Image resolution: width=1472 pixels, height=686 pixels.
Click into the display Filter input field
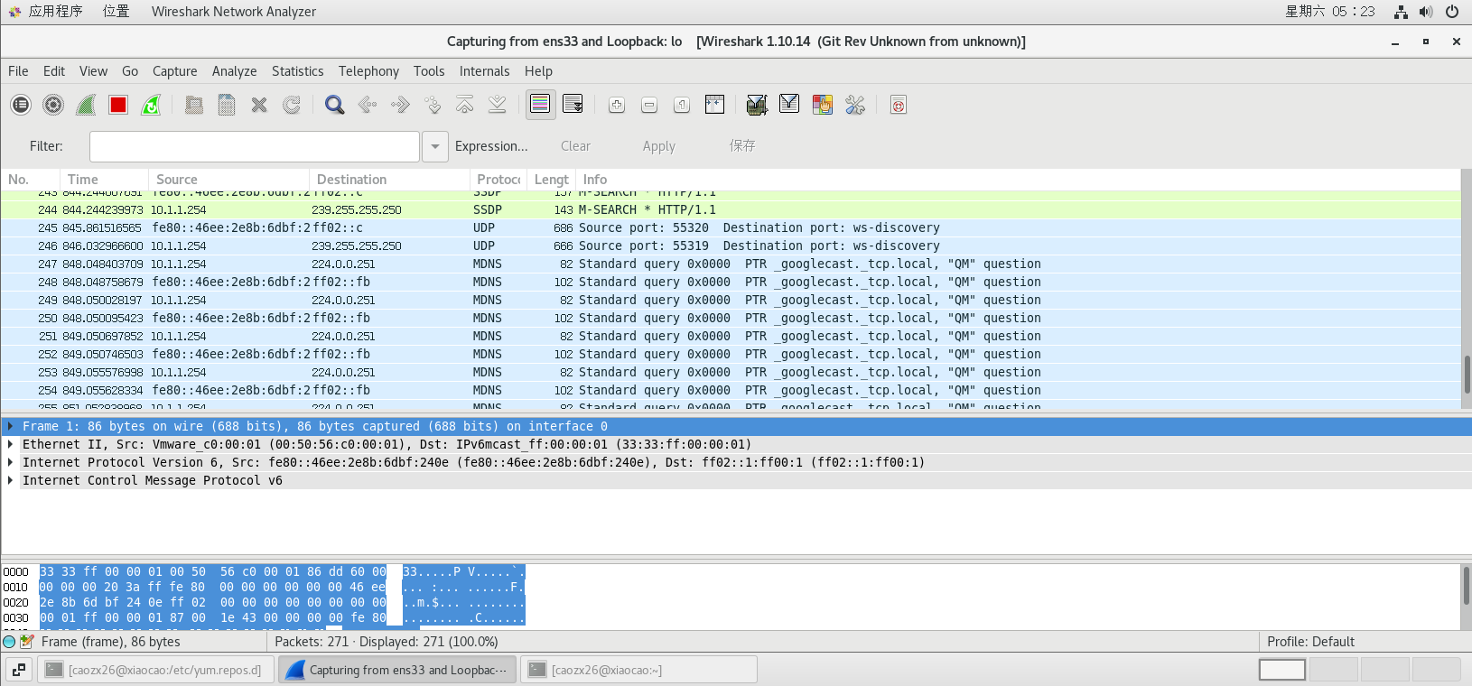coord(255,146)
